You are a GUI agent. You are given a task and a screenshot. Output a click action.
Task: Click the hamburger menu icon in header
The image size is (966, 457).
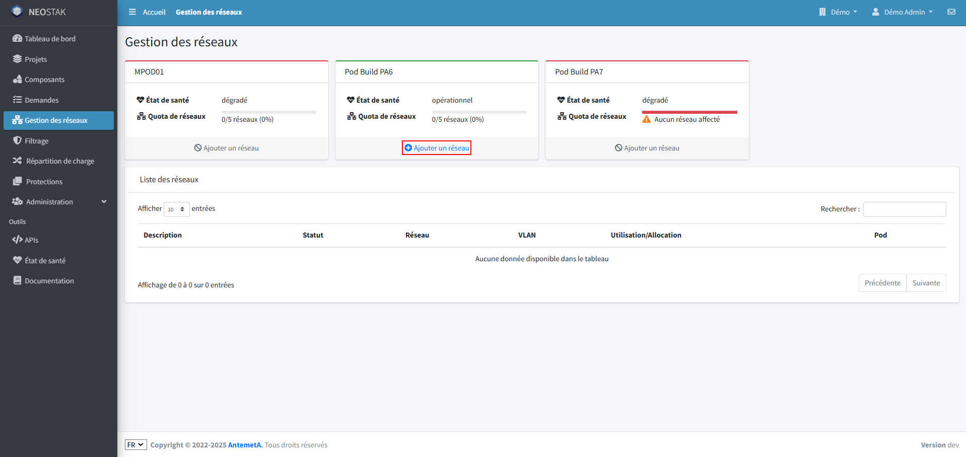point(132,12)
